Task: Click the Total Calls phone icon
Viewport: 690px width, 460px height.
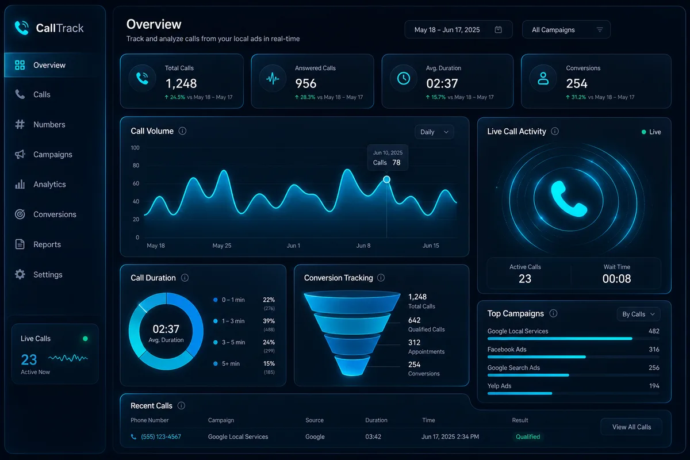Action: [141, 79]
